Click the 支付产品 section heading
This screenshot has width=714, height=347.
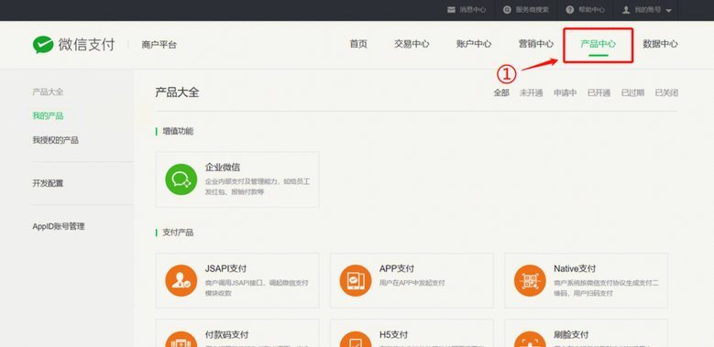(x=178, y=233)
